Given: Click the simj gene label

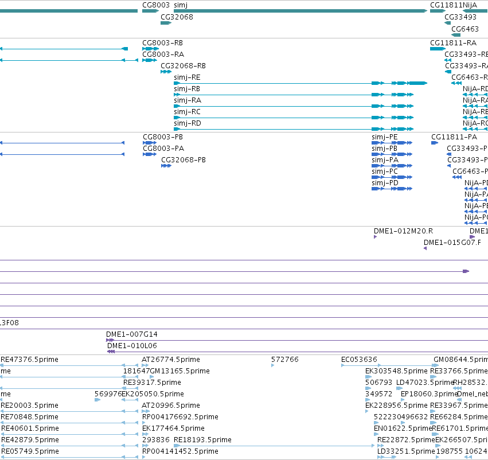Looking at the screenshot, I should click(181, 5).
